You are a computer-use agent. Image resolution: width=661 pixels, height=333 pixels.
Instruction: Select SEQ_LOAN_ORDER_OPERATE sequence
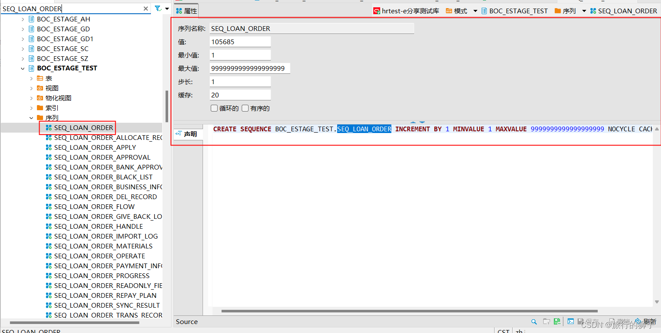click(x=99, y=256)
